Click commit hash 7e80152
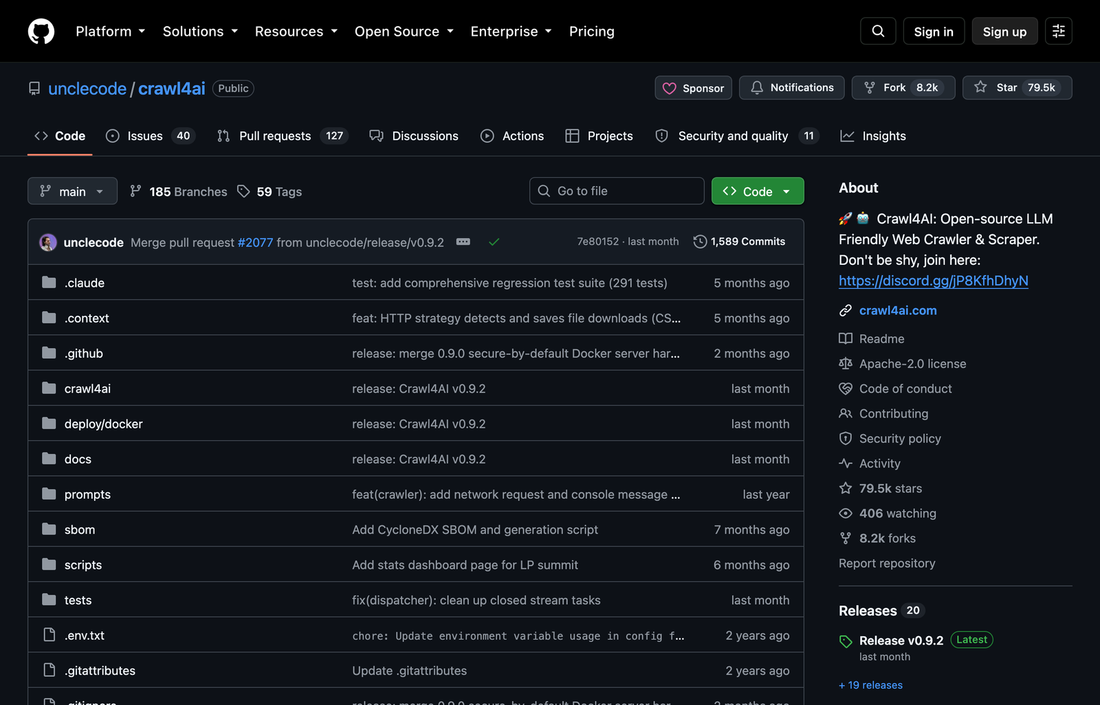Viewport: 1100px width, 705px height. 597,241
